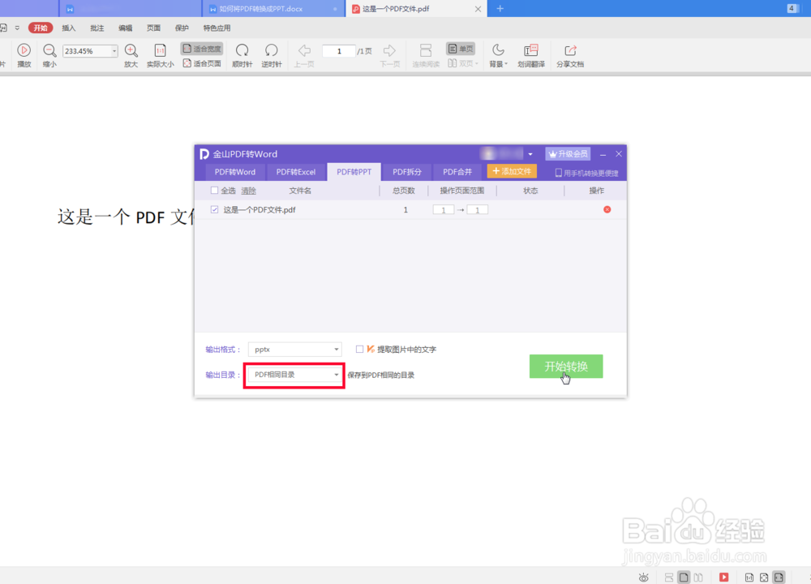Click the end page range field
The image size is (811, 584).
(478, 209)
